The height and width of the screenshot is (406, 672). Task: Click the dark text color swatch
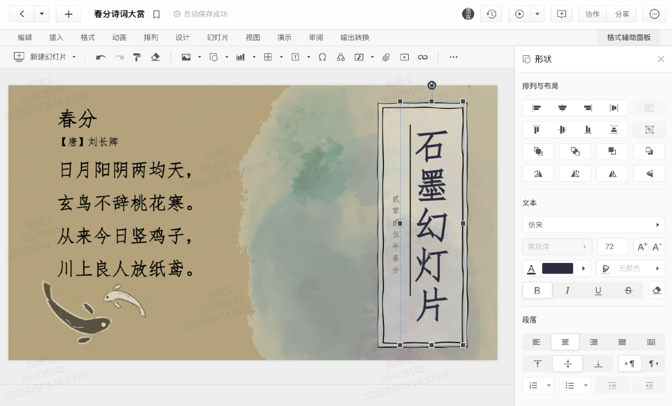557,269
